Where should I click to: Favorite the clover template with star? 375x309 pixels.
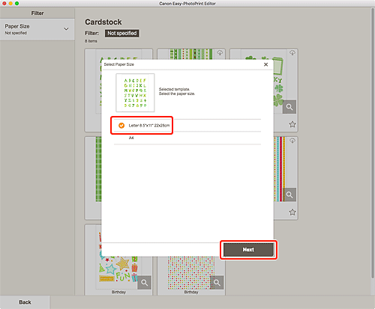[x=292, y=124]
